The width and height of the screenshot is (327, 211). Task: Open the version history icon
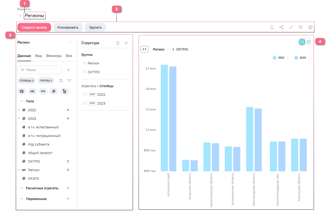[x=301, y=27]
